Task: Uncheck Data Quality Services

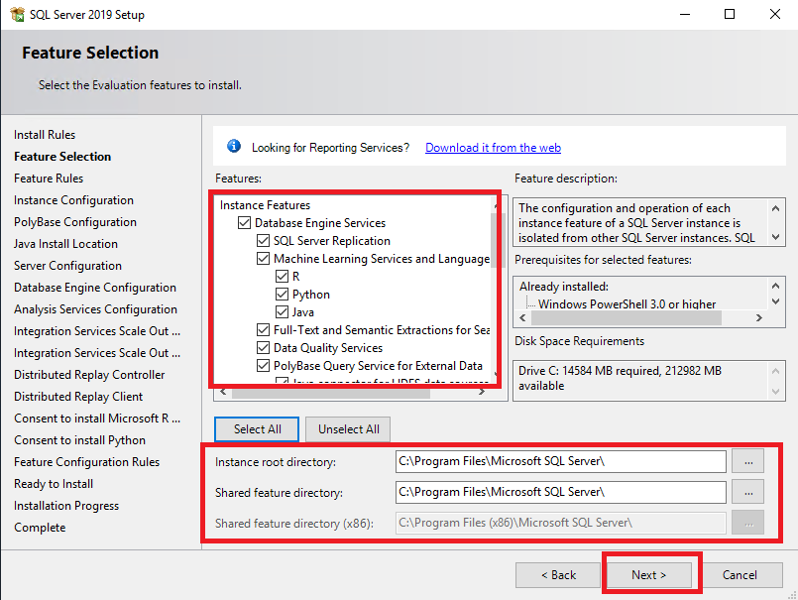Action: tap(263, 348)
